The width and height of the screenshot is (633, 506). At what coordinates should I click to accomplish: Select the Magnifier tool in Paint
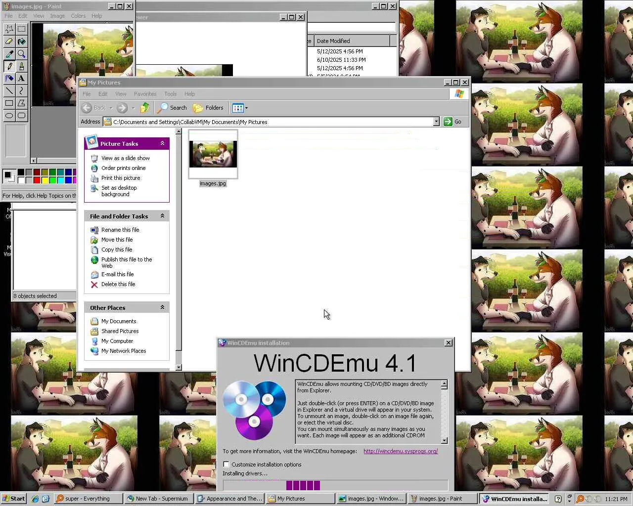[x=21, y=54]
